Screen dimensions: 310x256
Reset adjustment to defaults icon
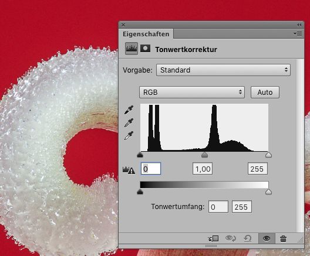pos(248,238)
